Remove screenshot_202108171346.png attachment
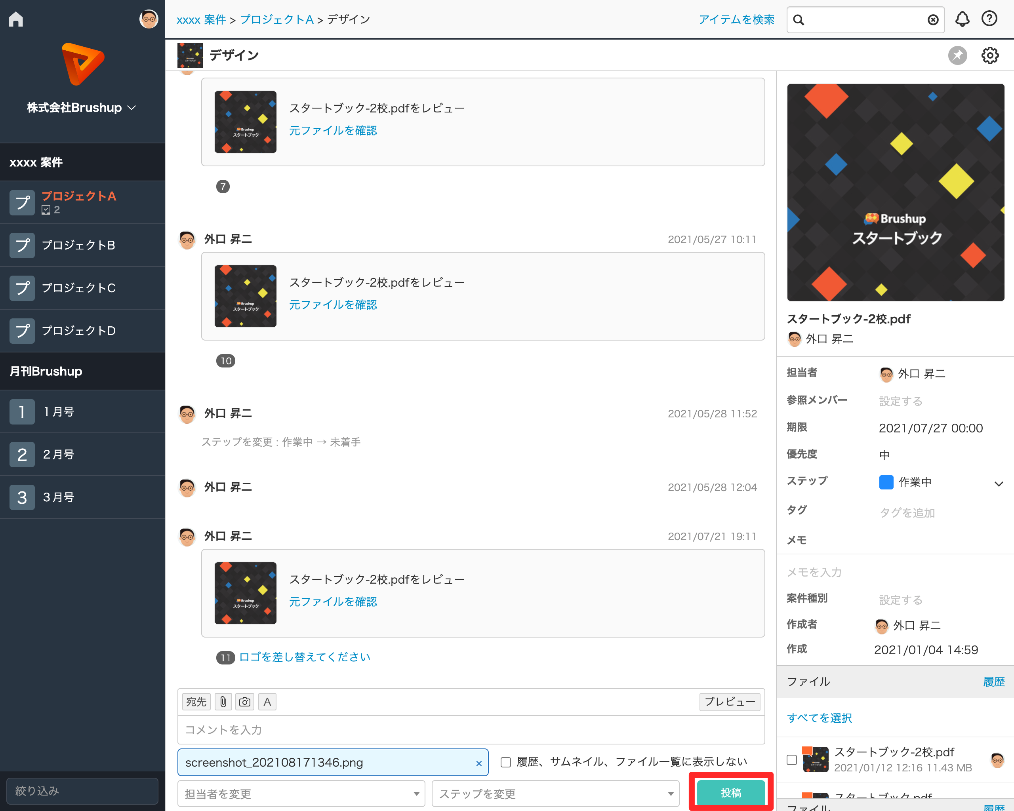The height and width of the screenshot is (811, 1014). [479, 763]
